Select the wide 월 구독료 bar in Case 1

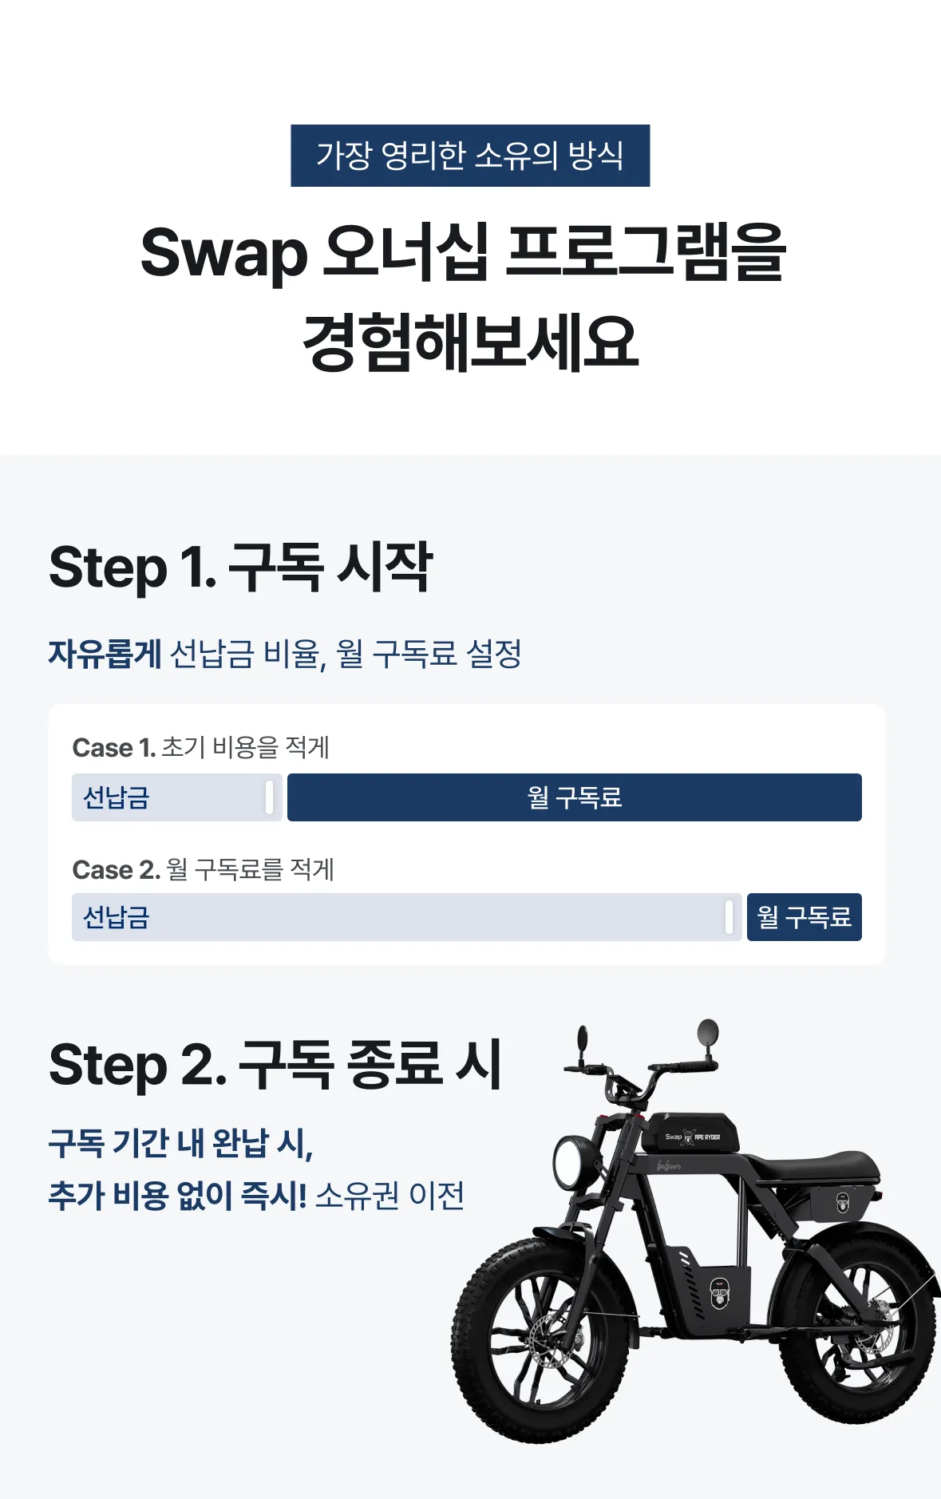click(x=574, y=797)
